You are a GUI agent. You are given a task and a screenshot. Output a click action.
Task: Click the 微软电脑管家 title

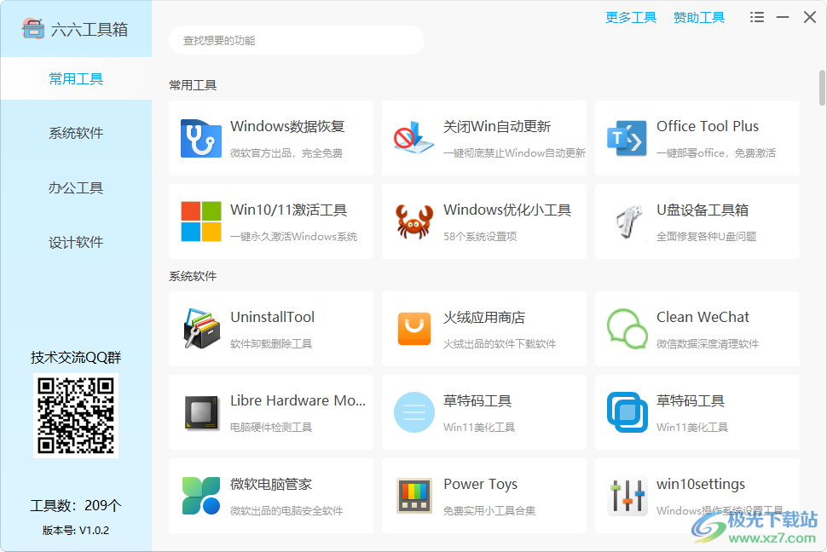click(271, 484)
